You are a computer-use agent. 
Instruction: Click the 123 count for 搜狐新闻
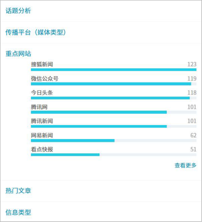point(192,64)
